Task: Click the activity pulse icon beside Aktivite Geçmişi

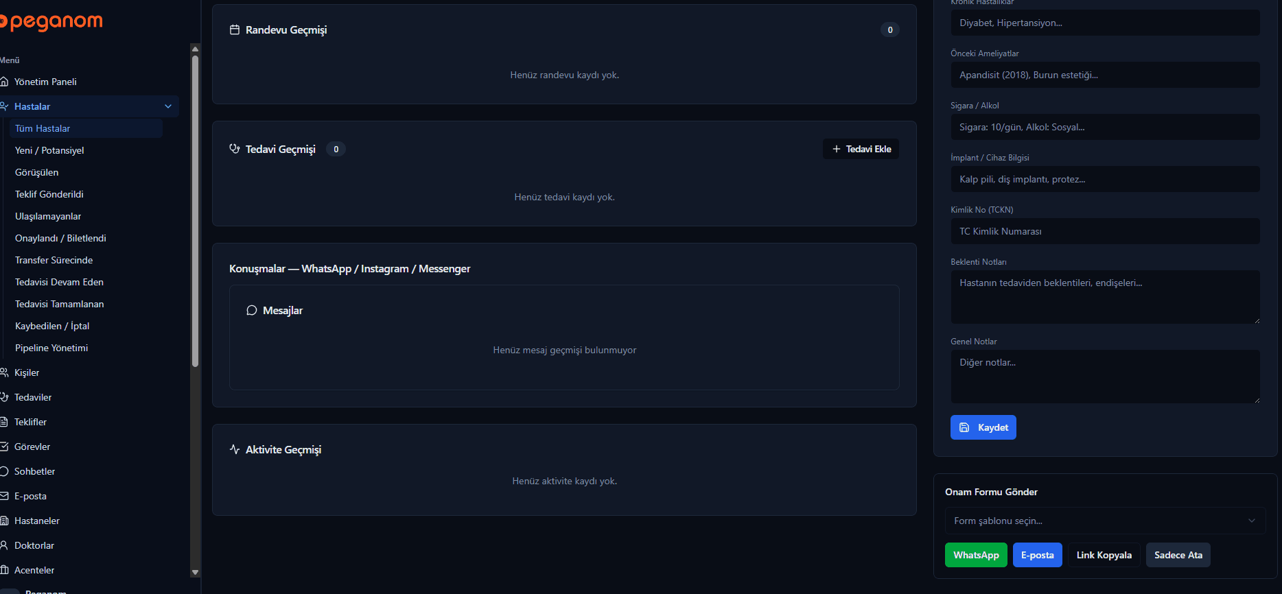Action: 235,449
